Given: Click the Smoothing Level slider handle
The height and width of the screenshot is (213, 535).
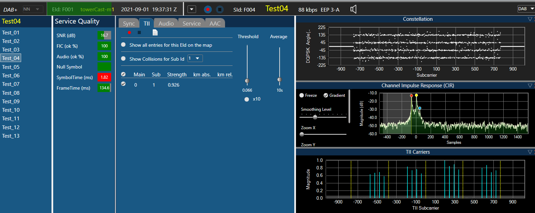Looking at the screenshot, I should tap(315, 117).
